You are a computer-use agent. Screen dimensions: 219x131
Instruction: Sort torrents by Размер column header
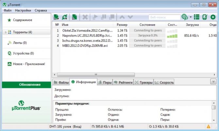tap(122, 25)
